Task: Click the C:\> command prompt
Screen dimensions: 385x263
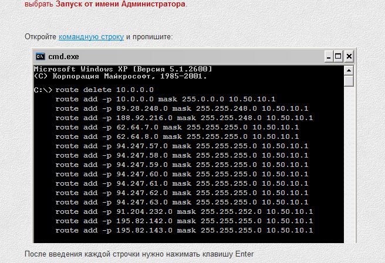Action: point(43,90)
